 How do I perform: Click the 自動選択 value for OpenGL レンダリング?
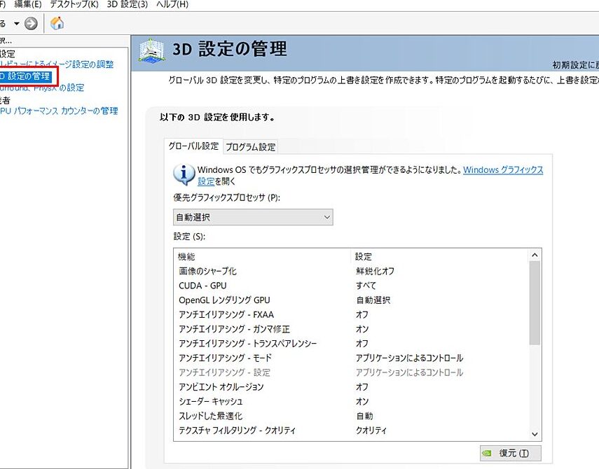pos(373,300)
